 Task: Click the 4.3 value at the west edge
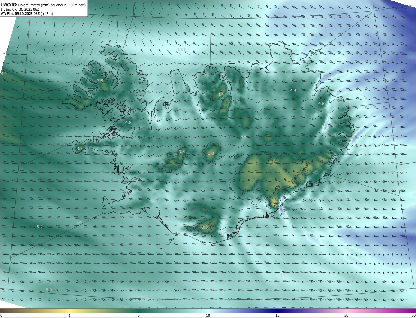point(4,74)
